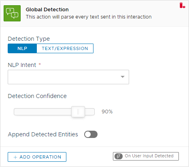This screenshot has height=167, width=189.
Task: Click the 90% confidence value
Action: (107, 112)
